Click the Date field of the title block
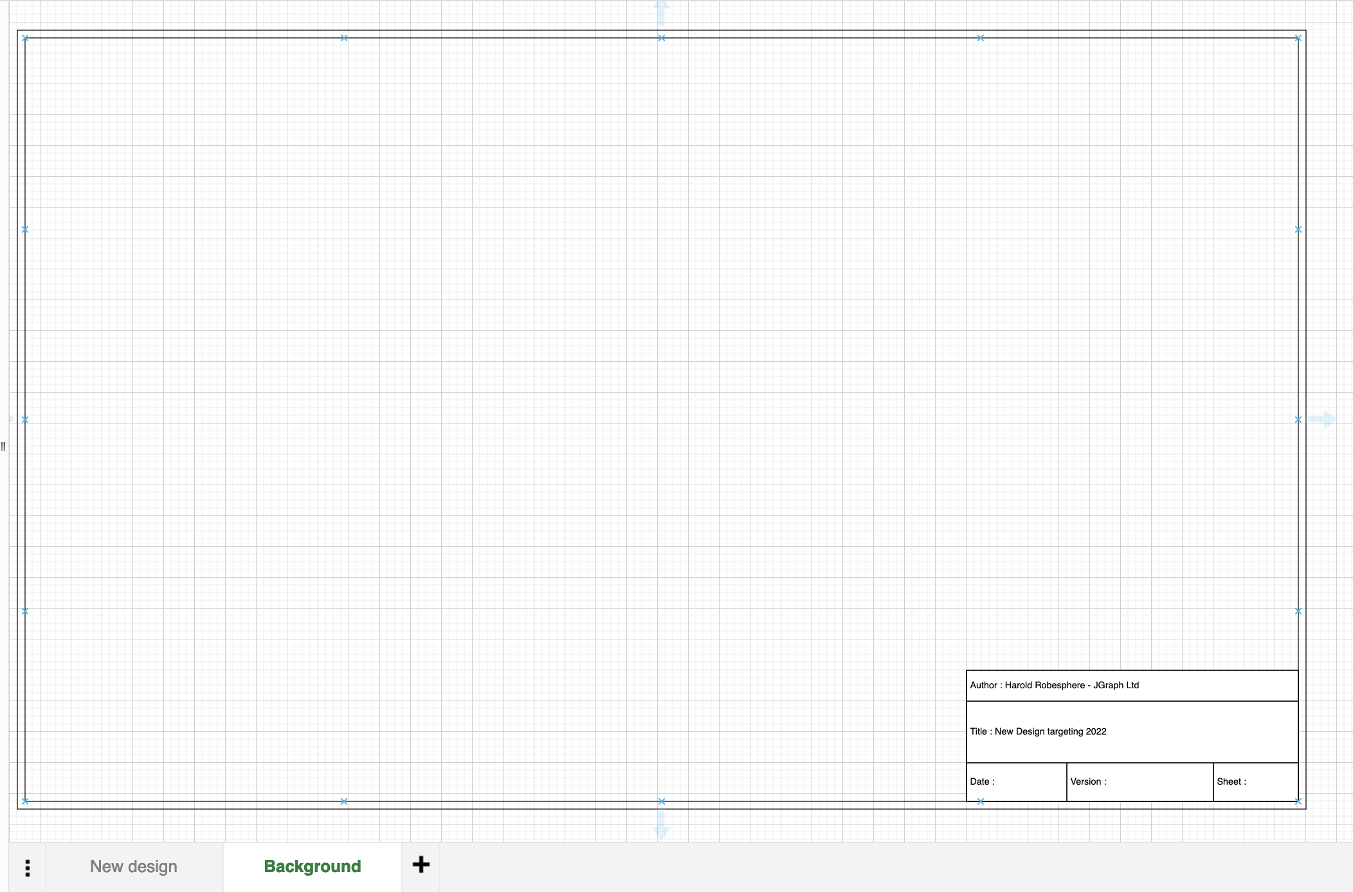Viewport: 1353px width, 892px height. pos(1015,781)
